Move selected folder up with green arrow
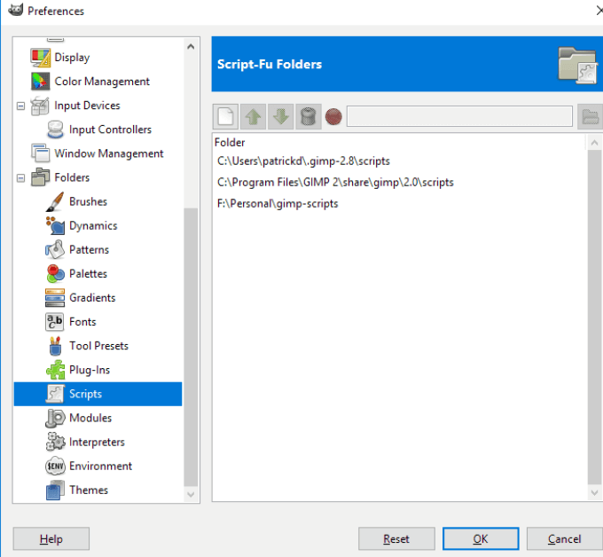 coord(253,116)
